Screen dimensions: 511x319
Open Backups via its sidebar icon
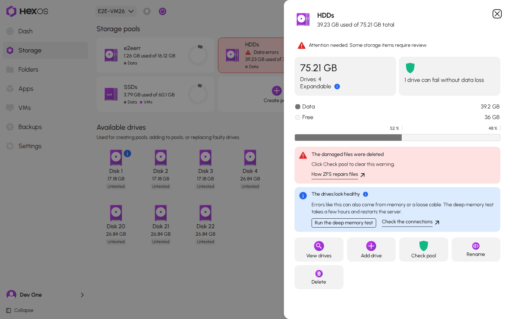coord(10,127)
